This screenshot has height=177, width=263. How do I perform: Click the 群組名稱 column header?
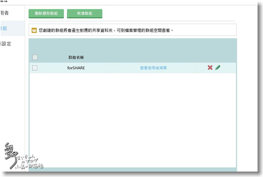76,57
